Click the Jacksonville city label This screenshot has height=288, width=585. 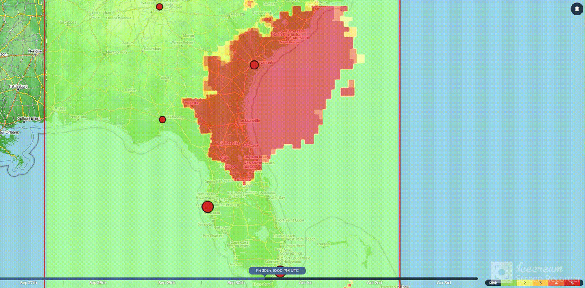[x=249, y=121]
